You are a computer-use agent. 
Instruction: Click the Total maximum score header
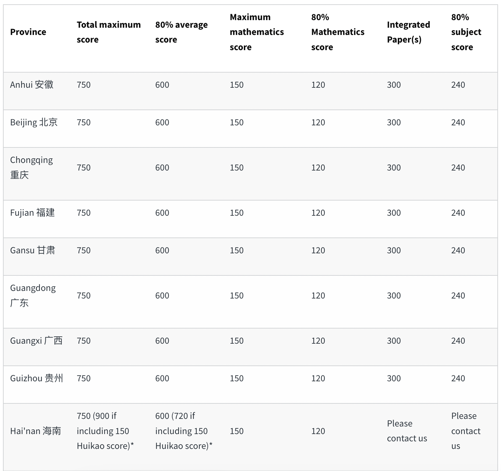click(108, 32)
